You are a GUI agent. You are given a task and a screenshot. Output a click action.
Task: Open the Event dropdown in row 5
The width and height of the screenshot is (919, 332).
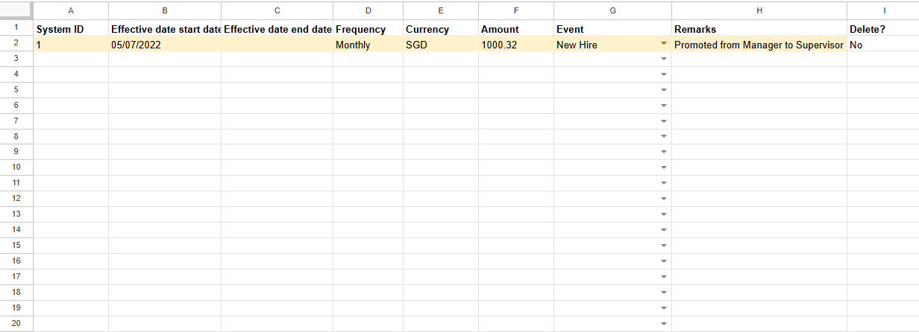[663, 90]
